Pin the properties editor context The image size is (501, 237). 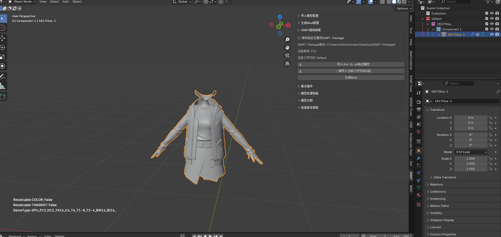coord(498,92)
